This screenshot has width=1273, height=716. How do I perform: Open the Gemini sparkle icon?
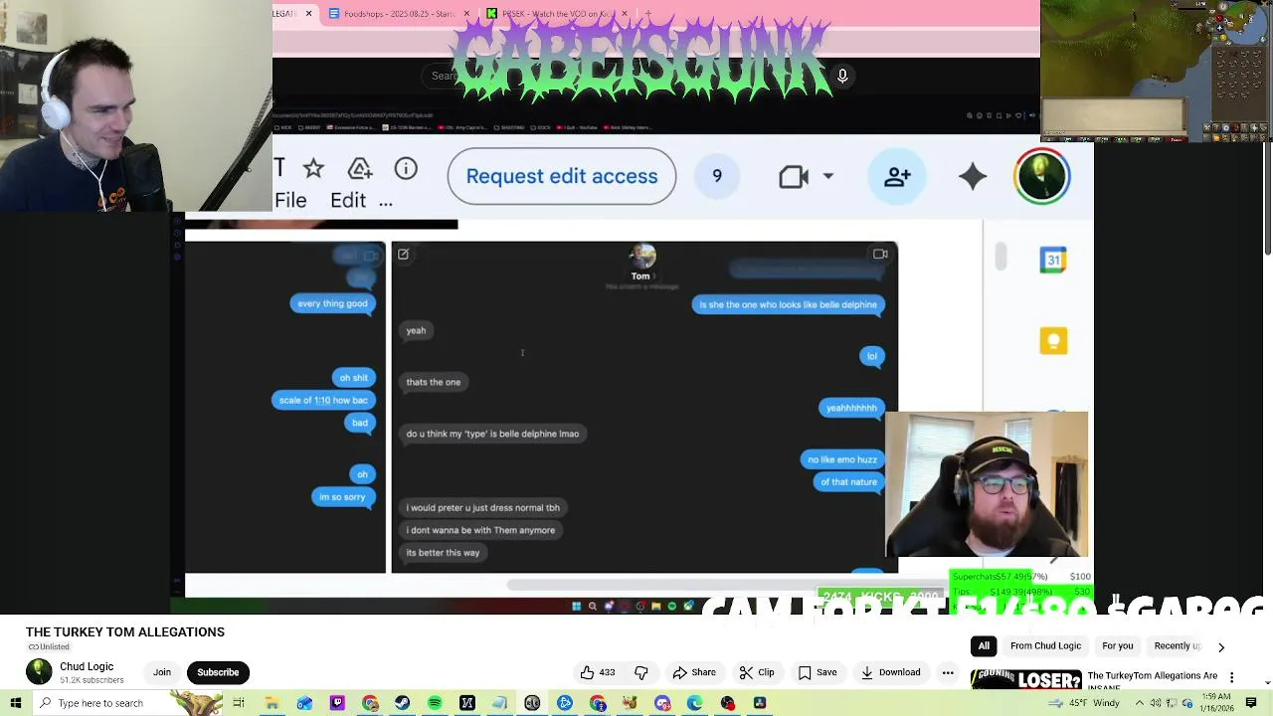pos(973,177)
